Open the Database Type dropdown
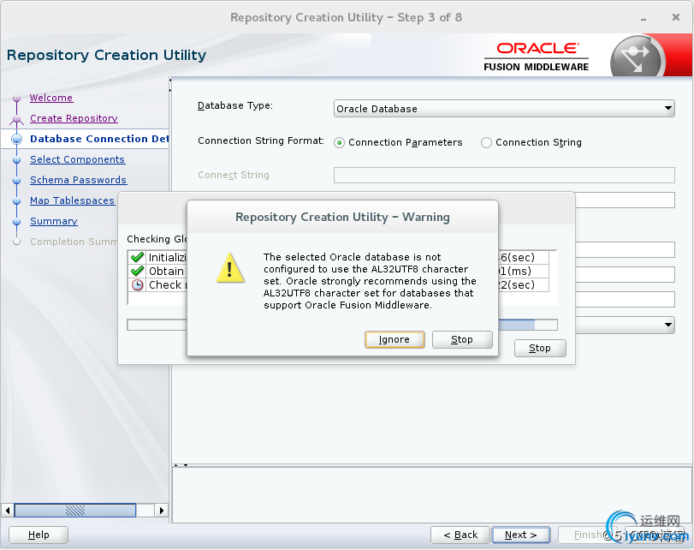 504,109
